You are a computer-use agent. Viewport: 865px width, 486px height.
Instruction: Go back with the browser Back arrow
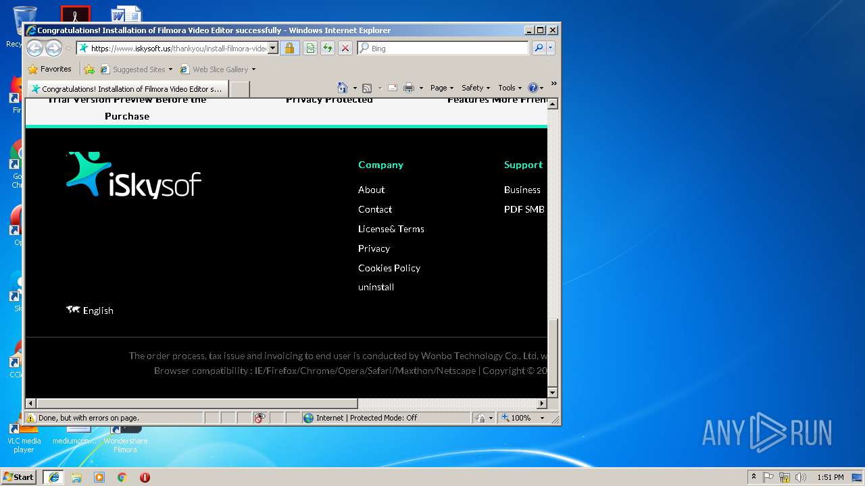click(35, 48)
